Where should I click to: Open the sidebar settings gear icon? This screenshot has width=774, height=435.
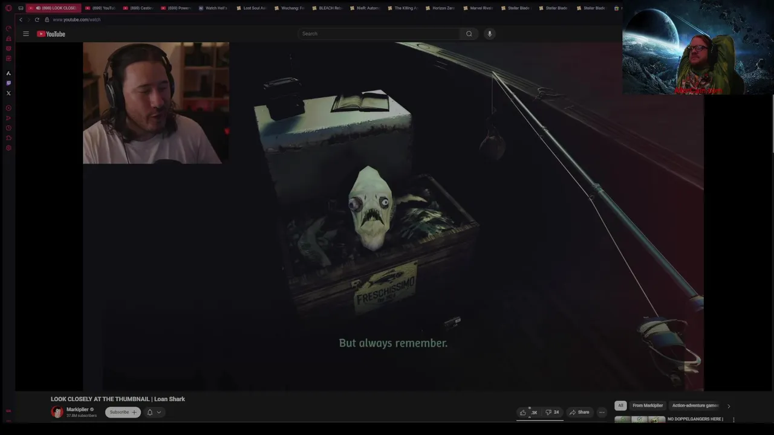[x=8, y=148]
